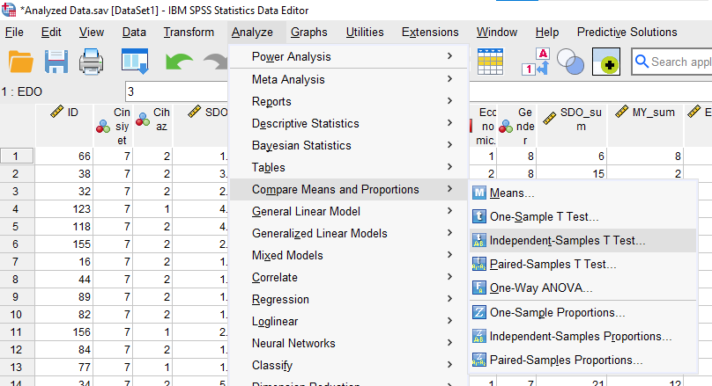Open the Transform menu in menu bar
Image resolution: width=712 pixels, height=386 pixels.
pos(189,33)
